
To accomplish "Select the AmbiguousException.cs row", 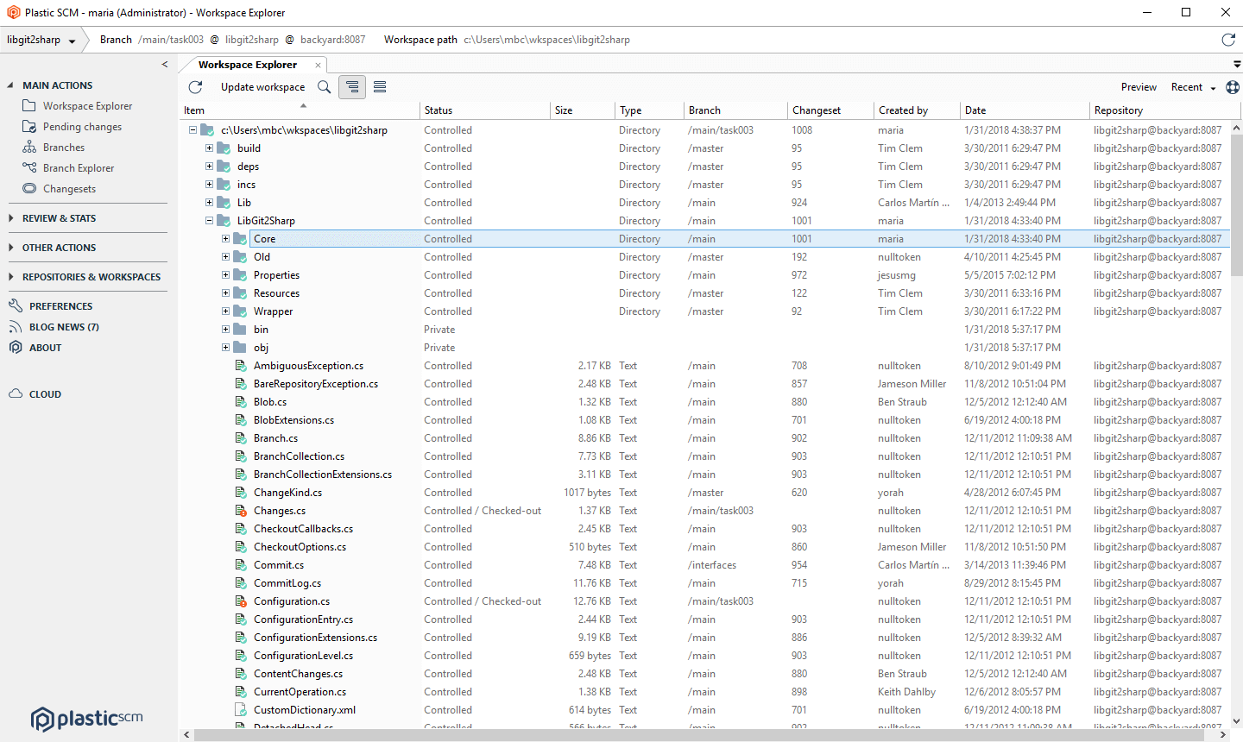I will pyautogui.click(x=706, y=366).
